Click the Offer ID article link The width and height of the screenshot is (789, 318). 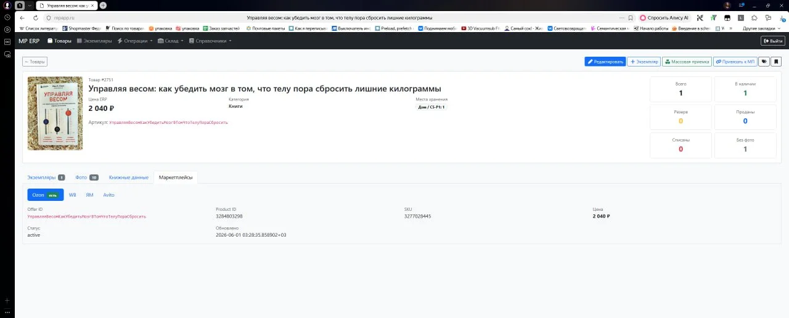pos(86,216)
